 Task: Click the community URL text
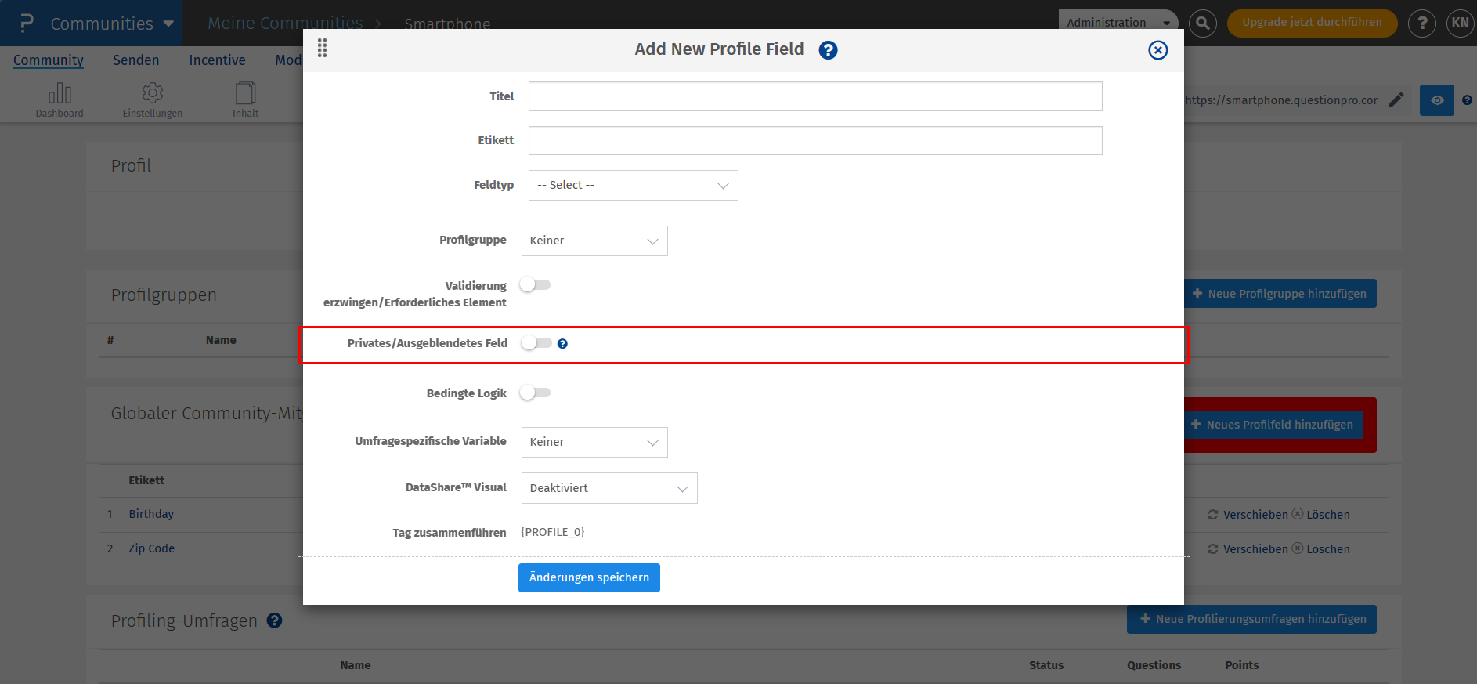click(1281, 100)
